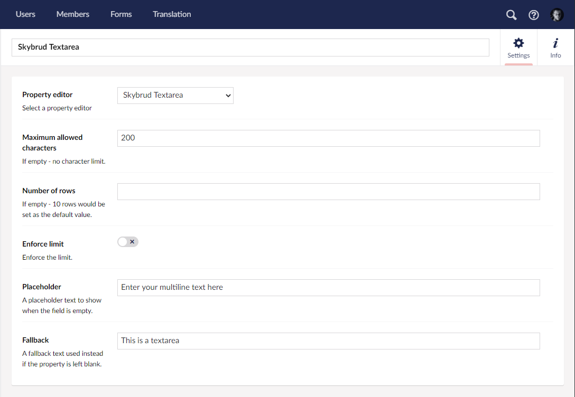
Task: Switch to the Settings gear tab
Action: (518, 48)
